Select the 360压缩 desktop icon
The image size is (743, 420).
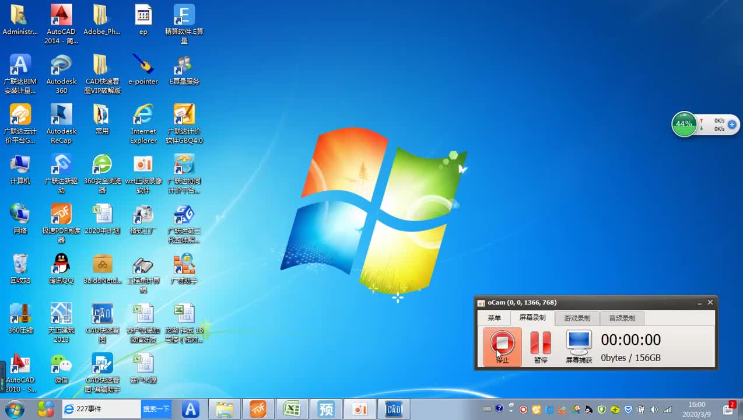pyautogui.click(x=20, y=317)
